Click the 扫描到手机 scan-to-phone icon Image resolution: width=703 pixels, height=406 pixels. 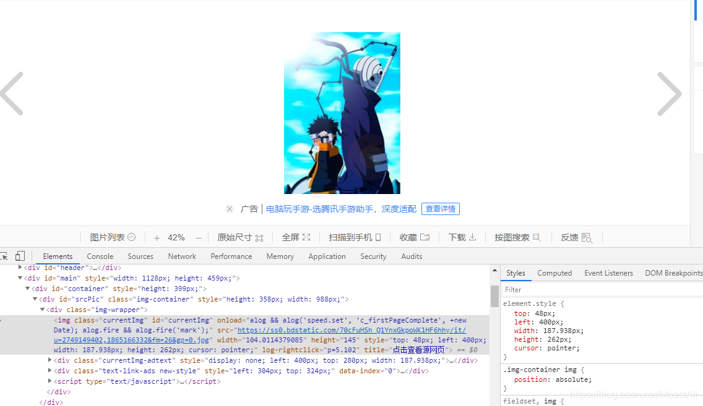click(379, 237)
